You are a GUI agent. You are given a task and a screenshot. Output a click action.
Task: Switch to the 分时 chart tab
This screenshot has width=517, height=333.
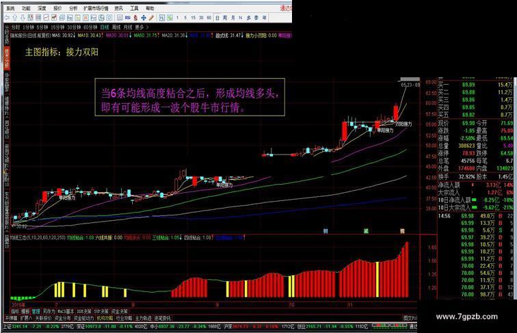click(15, 27)
